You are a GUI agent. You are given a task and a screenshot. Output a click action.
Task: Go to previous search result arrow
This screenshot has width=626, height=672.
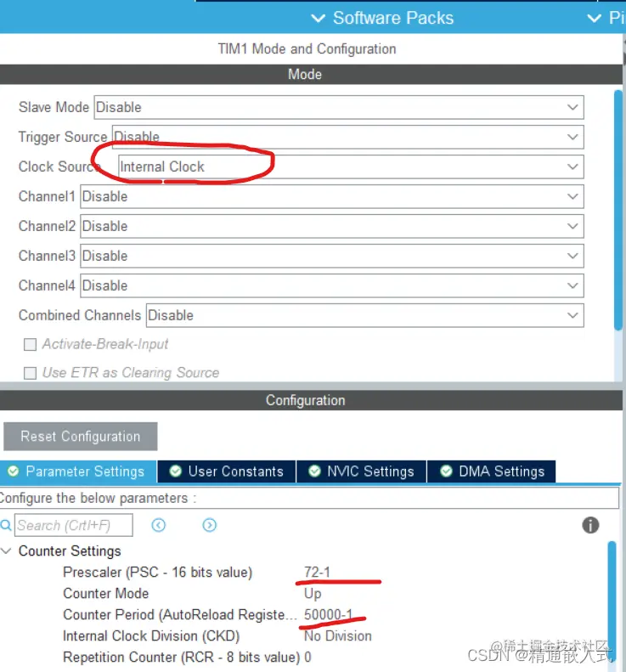159,525
